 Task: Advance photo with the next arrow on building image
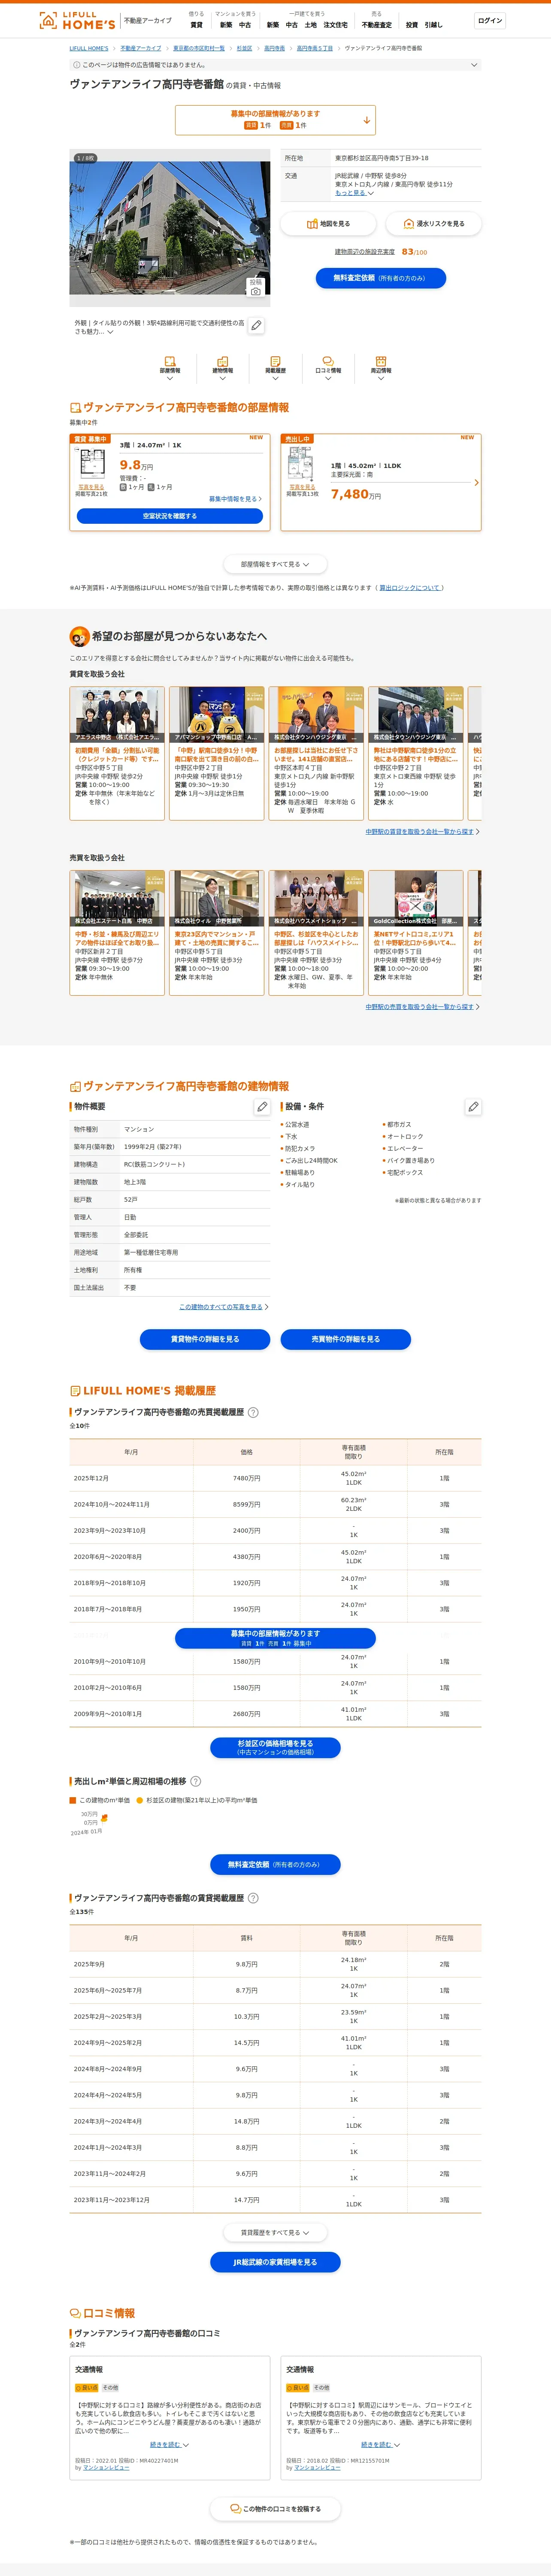click(x=256, y=229)
